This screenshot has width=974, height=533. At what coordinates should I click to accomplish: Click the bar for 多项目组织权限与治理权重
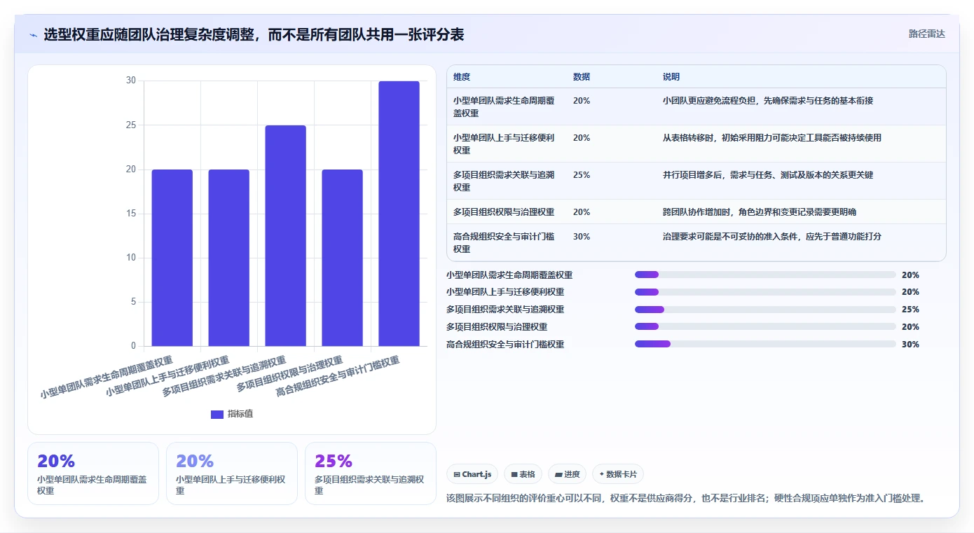(342, 258)
